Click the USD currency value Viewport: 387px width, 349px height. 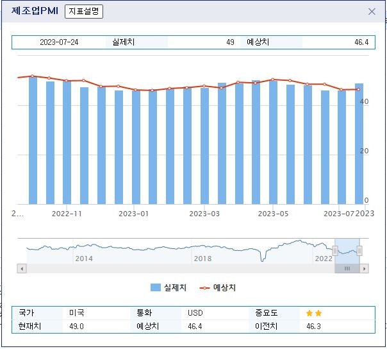195,313
